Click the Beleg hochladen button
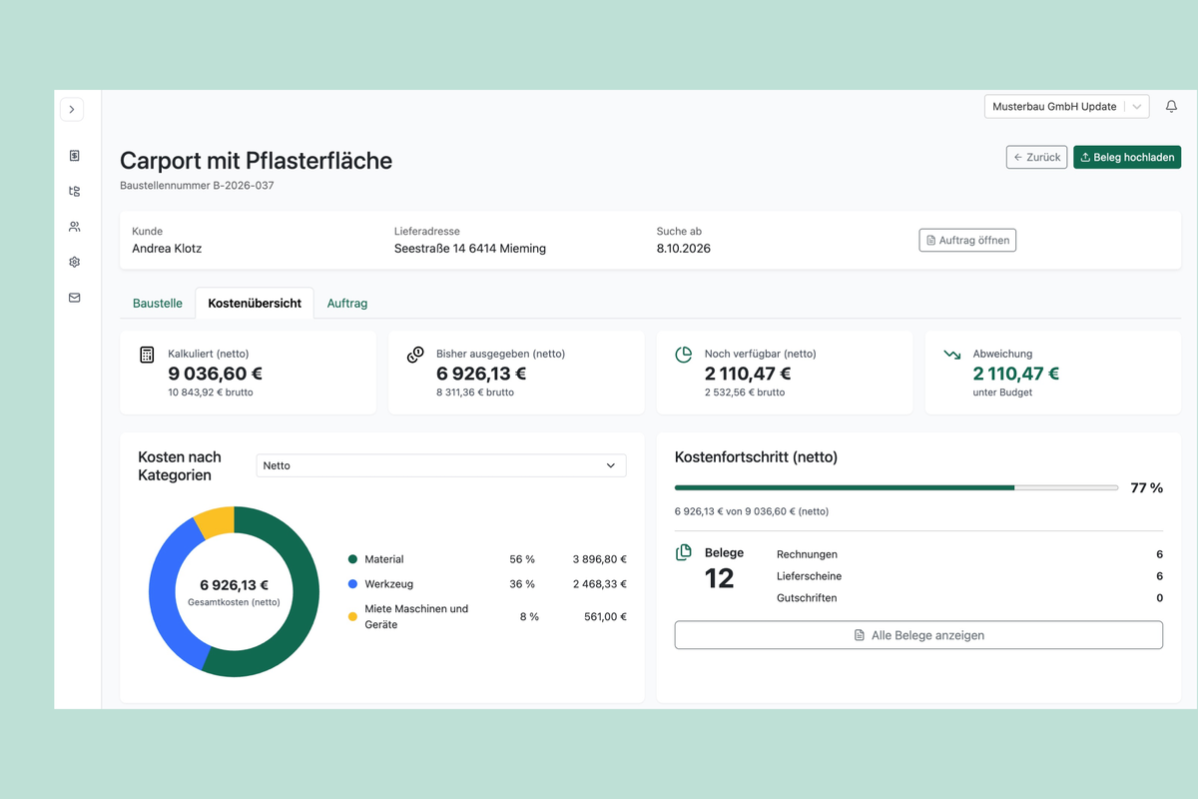 [1127, 157]
